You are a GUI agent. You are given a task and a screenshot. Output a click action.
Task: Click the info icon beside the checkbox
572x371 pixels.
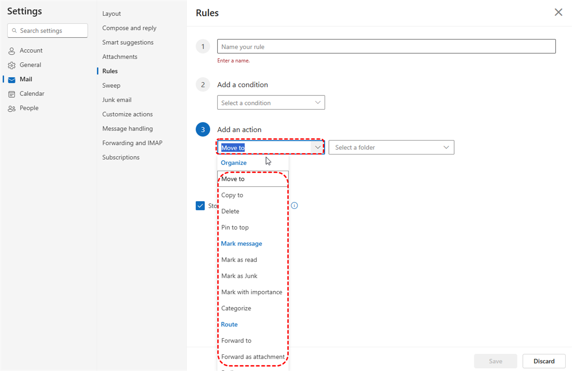click(295, 206)
